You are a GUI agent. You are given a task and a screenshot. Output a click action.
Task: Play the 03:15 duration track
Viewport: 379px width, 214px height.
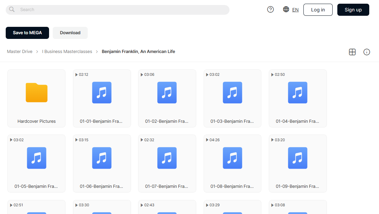(x=82, y=140)
